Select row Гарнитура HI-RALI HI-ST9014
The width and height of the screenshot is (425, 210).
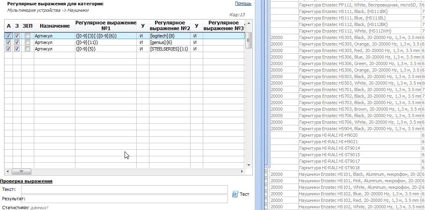click(360, 148)
